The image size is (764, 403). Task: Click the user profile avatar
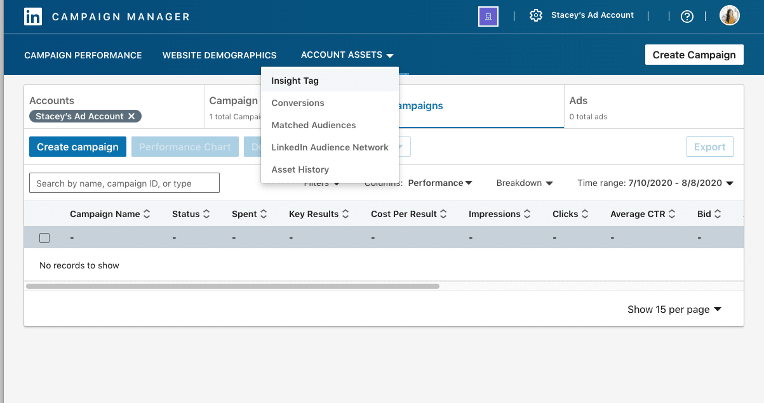[x=729, y=16]
